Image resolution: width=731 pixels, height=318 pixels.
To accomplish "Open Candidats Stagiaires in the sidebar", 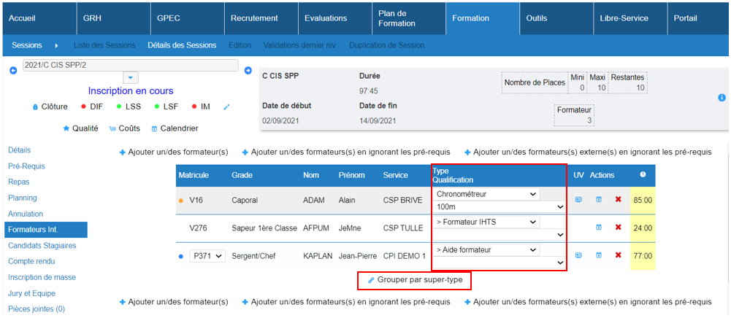I will coord(42,246).
